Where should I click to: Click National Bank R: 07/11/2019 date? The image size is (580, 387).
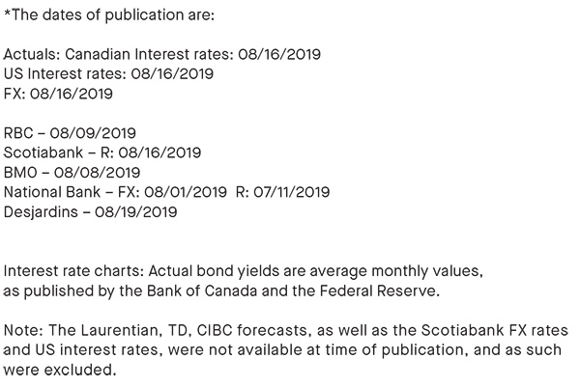pyautogui.click(x=282, y=192)
